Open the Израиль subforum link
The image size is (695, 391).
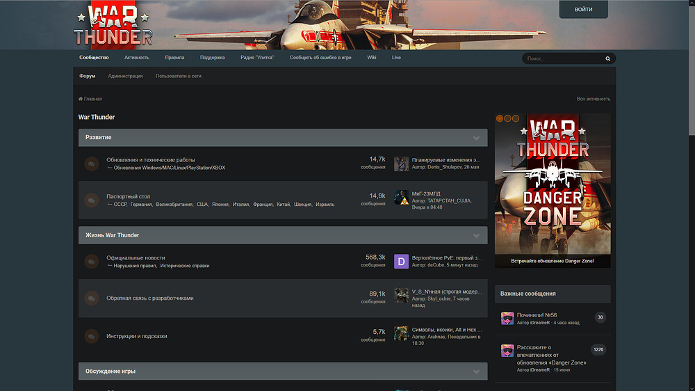tap(325, 205)
